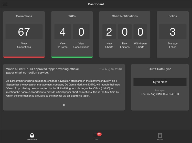Open View Corrections
This screenshot has width=192, height=143.
click(x=24, y=45)
